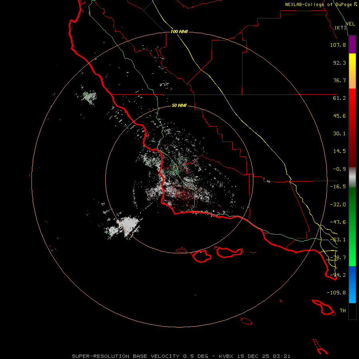This screenshot has width=359, height=359.
Task: Click the 92.3 legend value
Action: 339,63
